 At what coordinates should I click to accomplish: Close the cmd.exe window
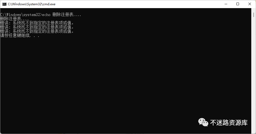point(250,4)
